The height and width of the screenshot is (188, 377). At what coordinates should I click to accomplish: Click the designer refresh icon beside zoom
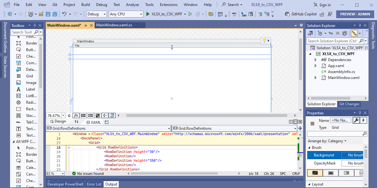pos(69,116)
